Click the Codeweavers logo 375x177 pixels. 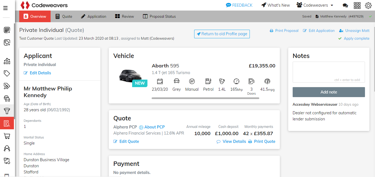tap(44, 5)
